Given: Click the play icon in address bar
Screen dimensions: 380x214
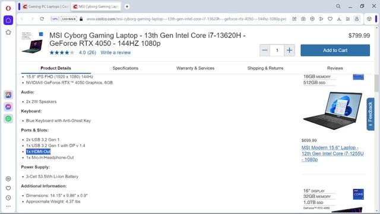Looking at the screenshot, I should tap(321, 19).
